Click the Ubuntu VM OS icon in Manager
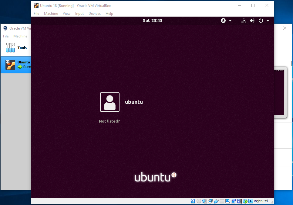This screenshot has height=205, width=293. click(10, 65)
